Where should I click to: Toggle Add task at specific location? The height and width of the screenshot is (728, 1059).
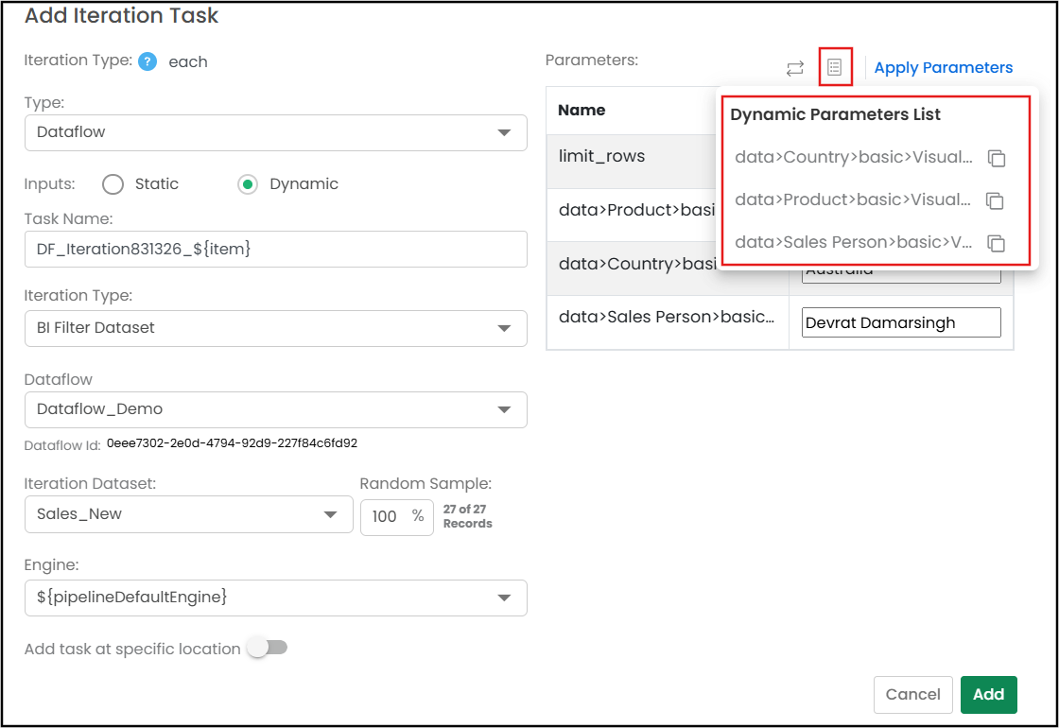268,648
